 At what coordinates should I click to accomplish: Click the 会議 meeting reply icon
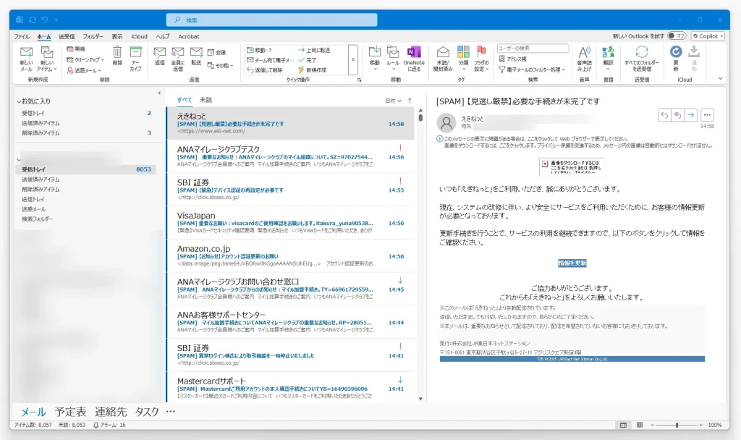click(211, 52)
